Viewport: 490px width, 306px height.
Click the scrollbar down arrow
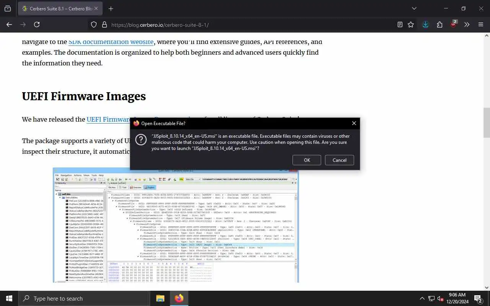[x=487, y=287]
